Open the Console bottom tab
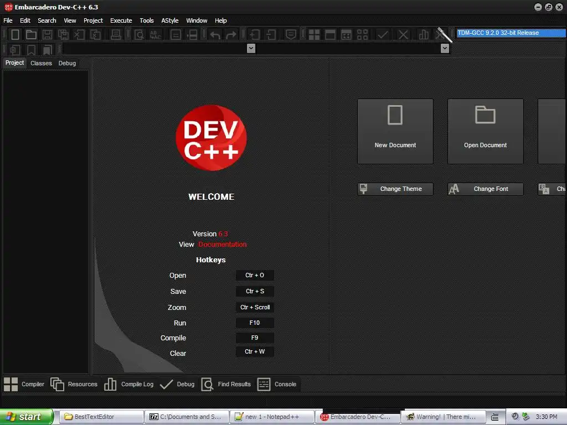 277,384
